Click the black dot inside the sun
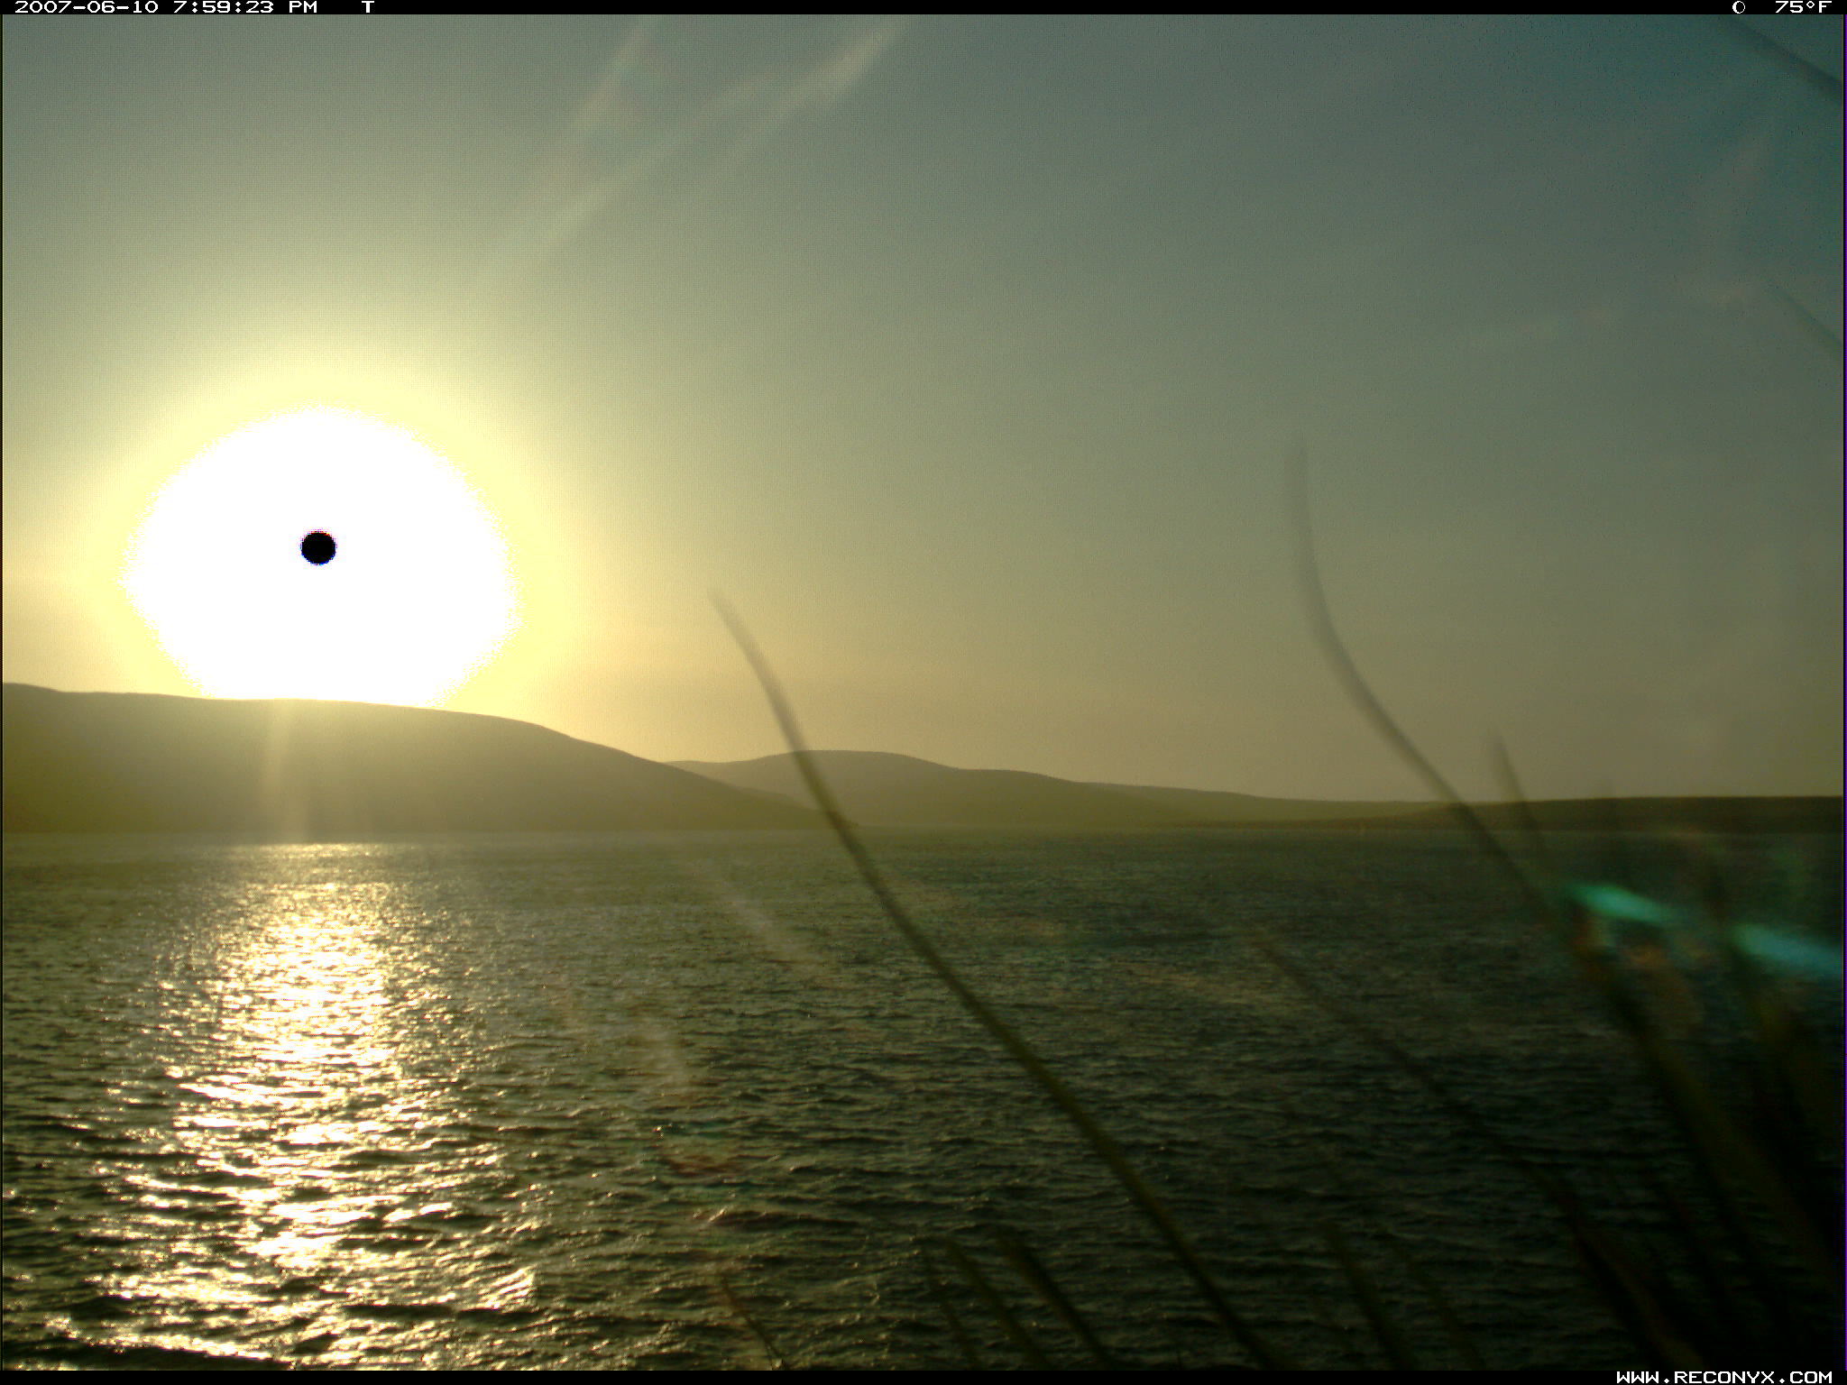 click(x=318, y=547)
